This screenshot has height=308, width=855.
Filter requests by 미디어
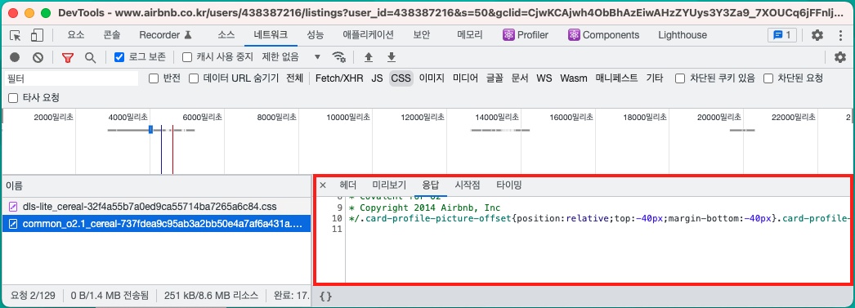pyautogui.click(x=465, y=78)
